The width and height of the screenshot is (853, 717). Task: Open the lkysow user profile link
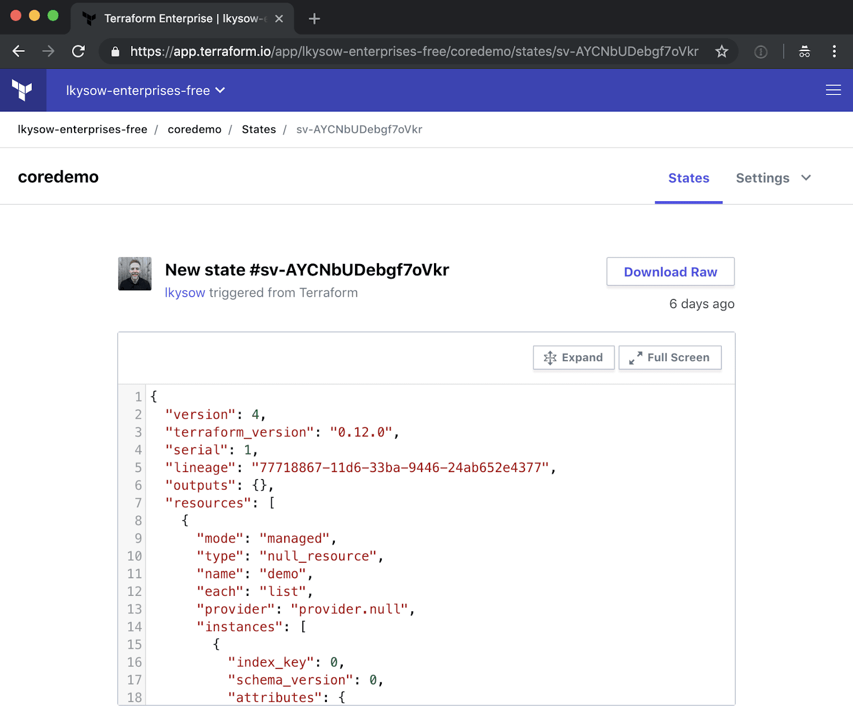(x=184, y=293)
